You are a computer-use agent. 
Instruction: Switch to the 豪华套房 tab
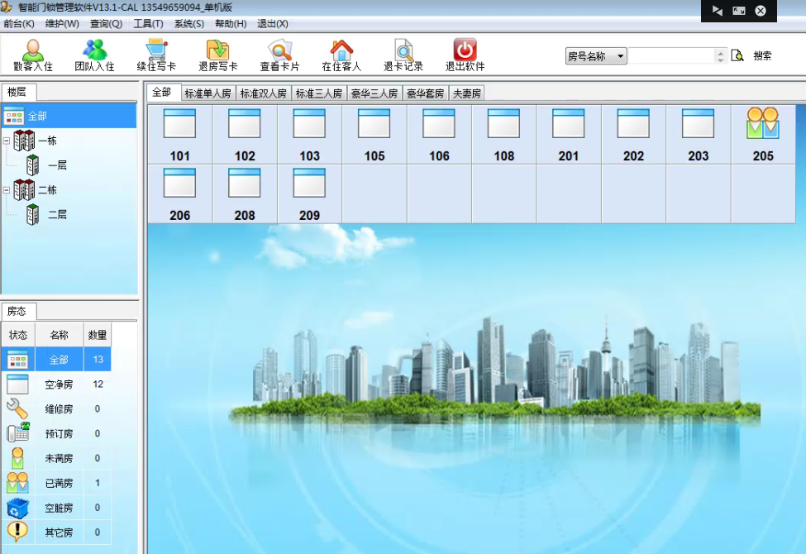[x=425, y=93]
